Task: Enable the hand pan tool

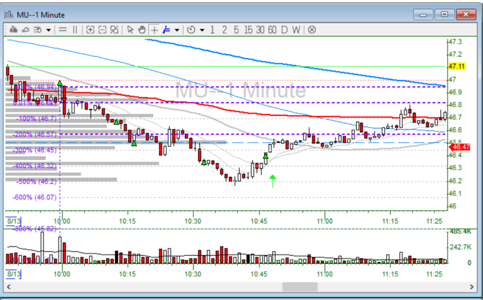Action: [142, 29]
